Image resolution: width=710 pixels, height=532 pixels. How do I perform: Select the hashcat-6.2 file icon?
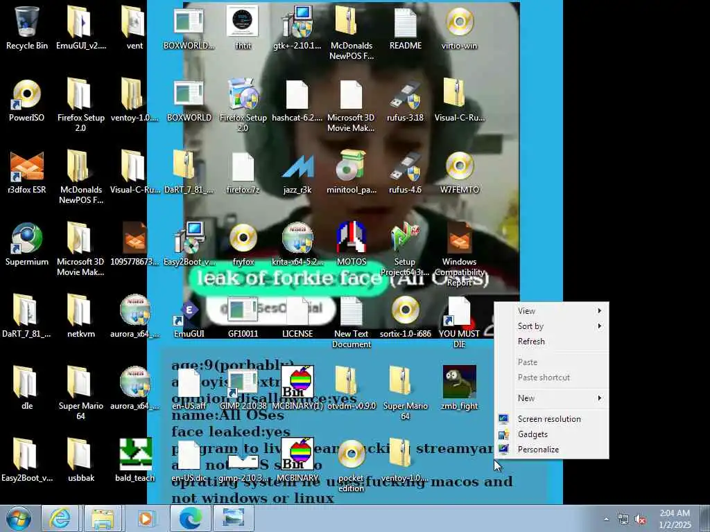[x=297, y=100]
